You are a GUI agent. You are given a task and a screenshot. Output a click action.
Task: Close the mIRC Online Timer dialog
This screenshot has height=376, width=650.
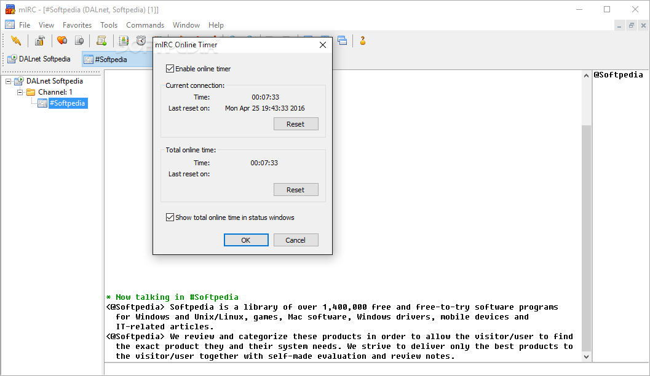[323, 45]
